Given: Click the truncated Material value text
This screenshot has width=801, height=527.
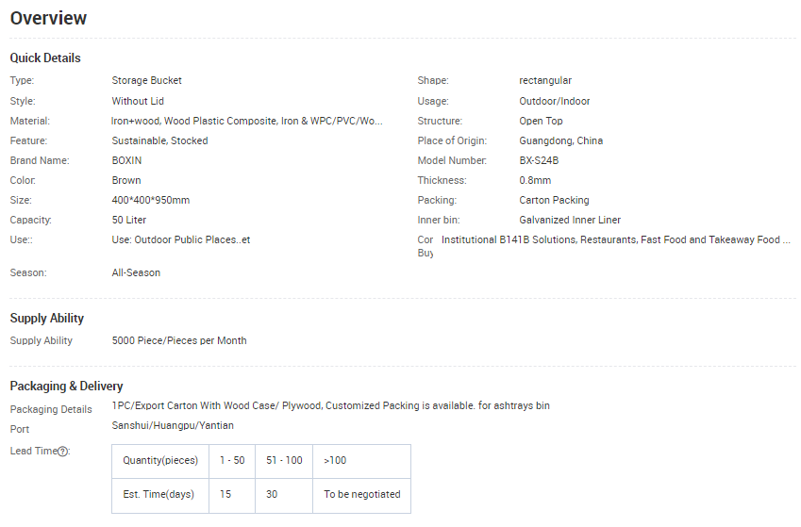Looking at the screenshot, I should [246, 121].
